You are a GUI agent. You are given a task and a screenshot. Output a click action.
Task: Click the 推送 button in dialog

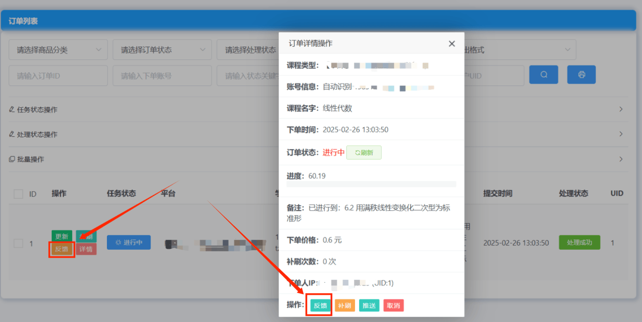tap(369, 306)
